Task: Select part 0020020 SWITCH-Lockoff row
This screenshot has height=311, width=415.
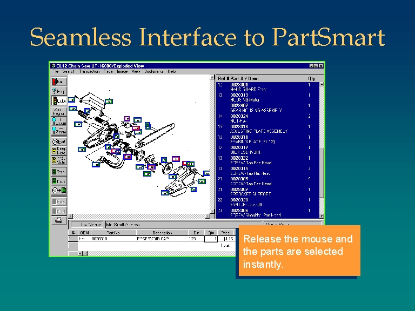Action: click(268, 202)
